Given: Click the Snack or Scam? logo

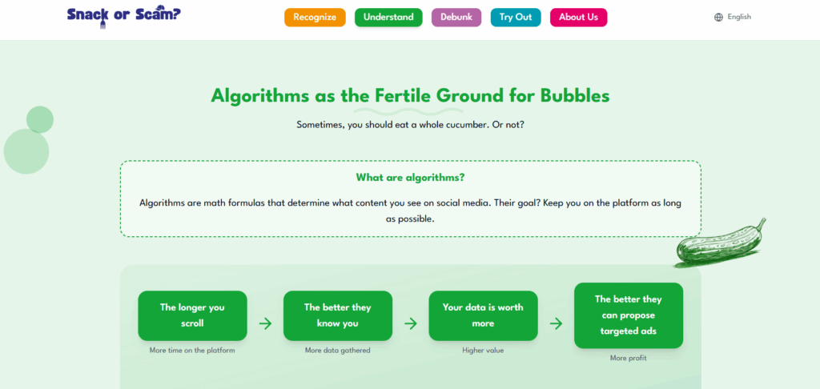Looking at the screenshot, I should (124, 16).
